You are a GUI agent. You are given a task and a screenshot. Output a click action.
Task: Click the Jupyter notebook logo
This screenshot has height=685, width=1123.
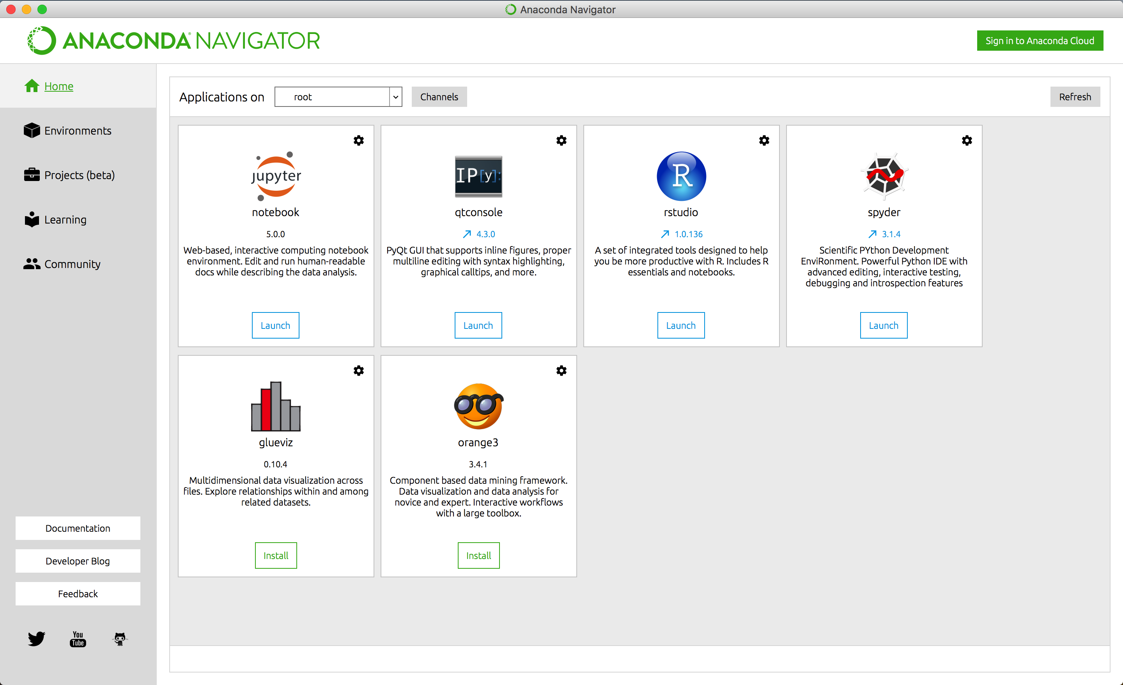(276, 176)
